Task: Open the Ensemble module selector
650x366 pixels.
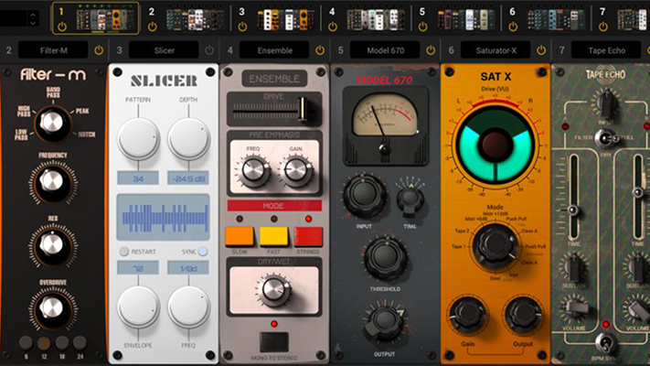Action: [x=274, y=50]
